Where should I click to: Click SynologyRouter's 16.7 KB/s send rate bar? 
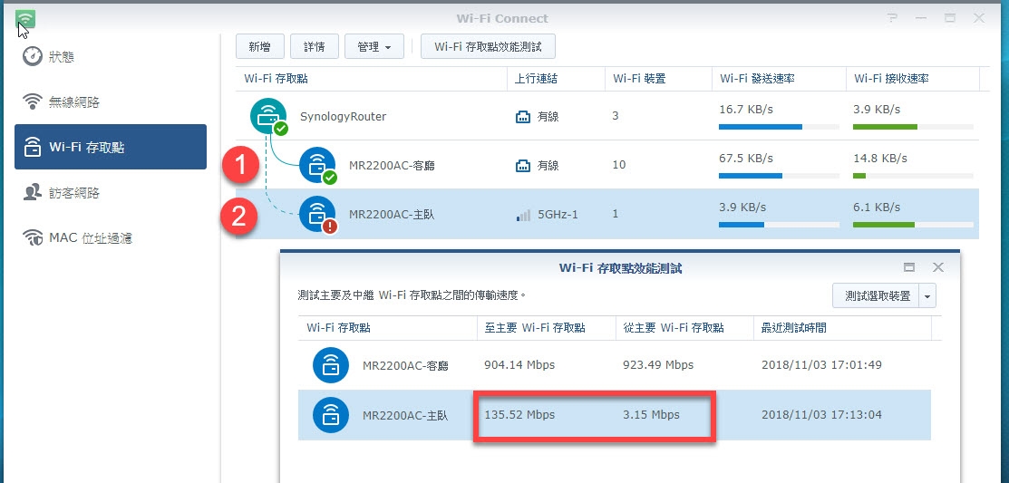pyautogui.click(x=779, y=127)
